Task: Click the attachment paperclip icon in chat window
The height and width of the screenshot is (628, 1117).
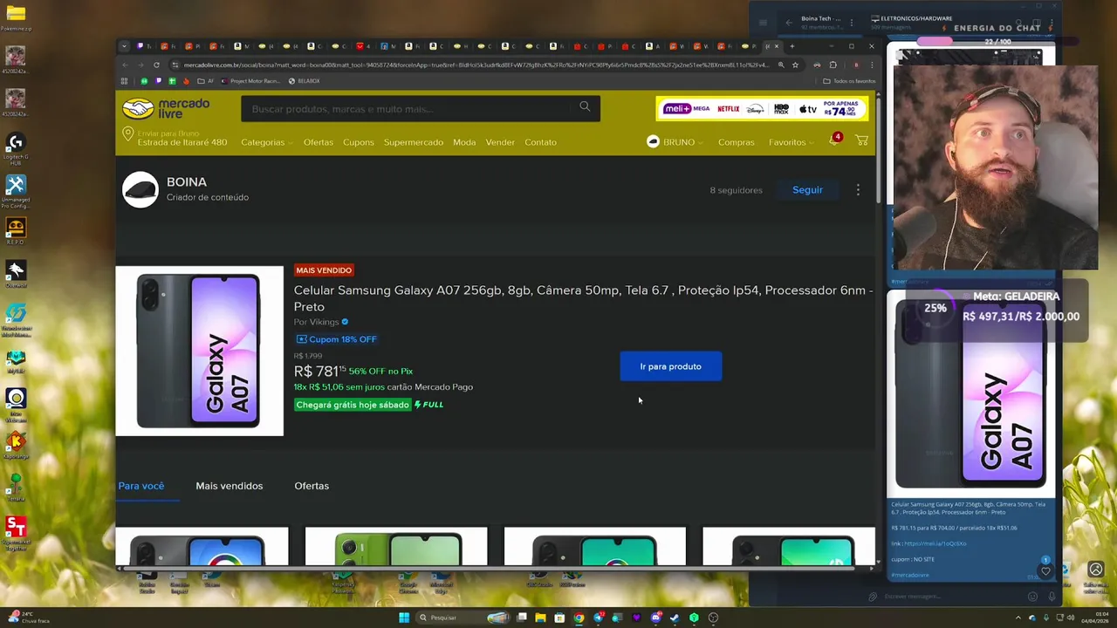Action: (x=873, y=597)
